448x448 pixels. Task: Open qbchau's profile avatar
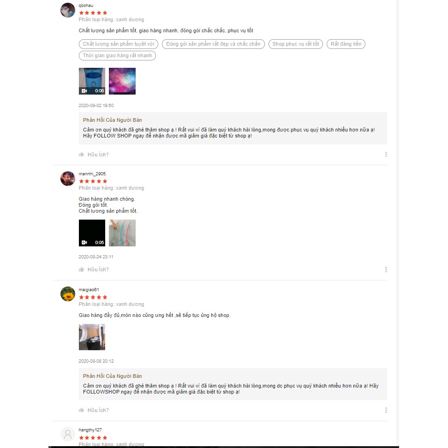pyautogui.click(x=68, y=10)
